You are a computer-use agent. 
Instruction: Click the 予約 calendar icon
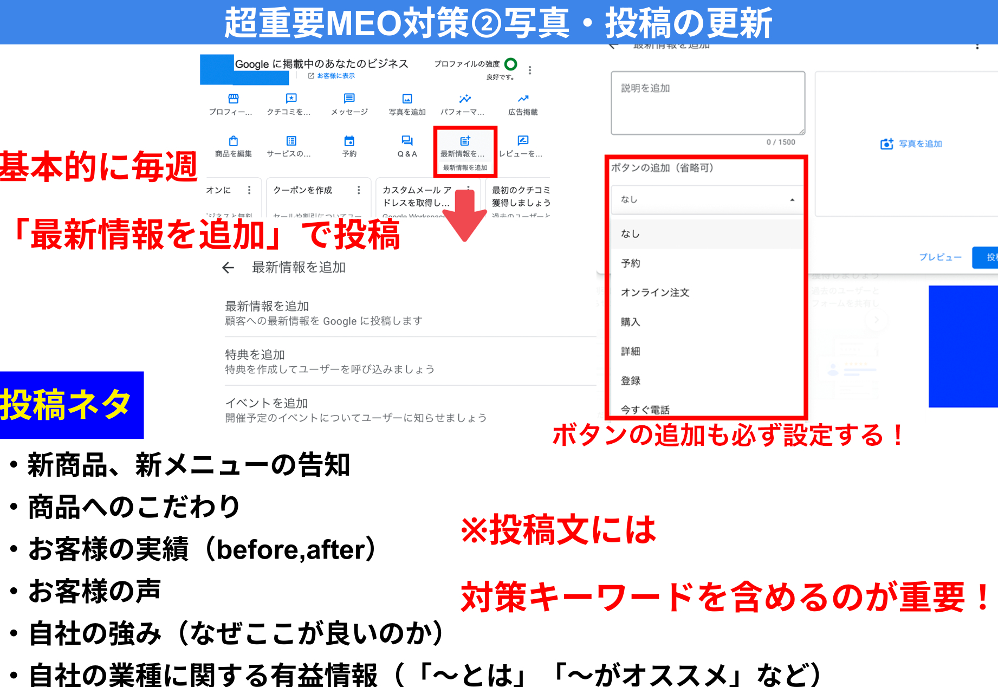click(x=349, y=141)
